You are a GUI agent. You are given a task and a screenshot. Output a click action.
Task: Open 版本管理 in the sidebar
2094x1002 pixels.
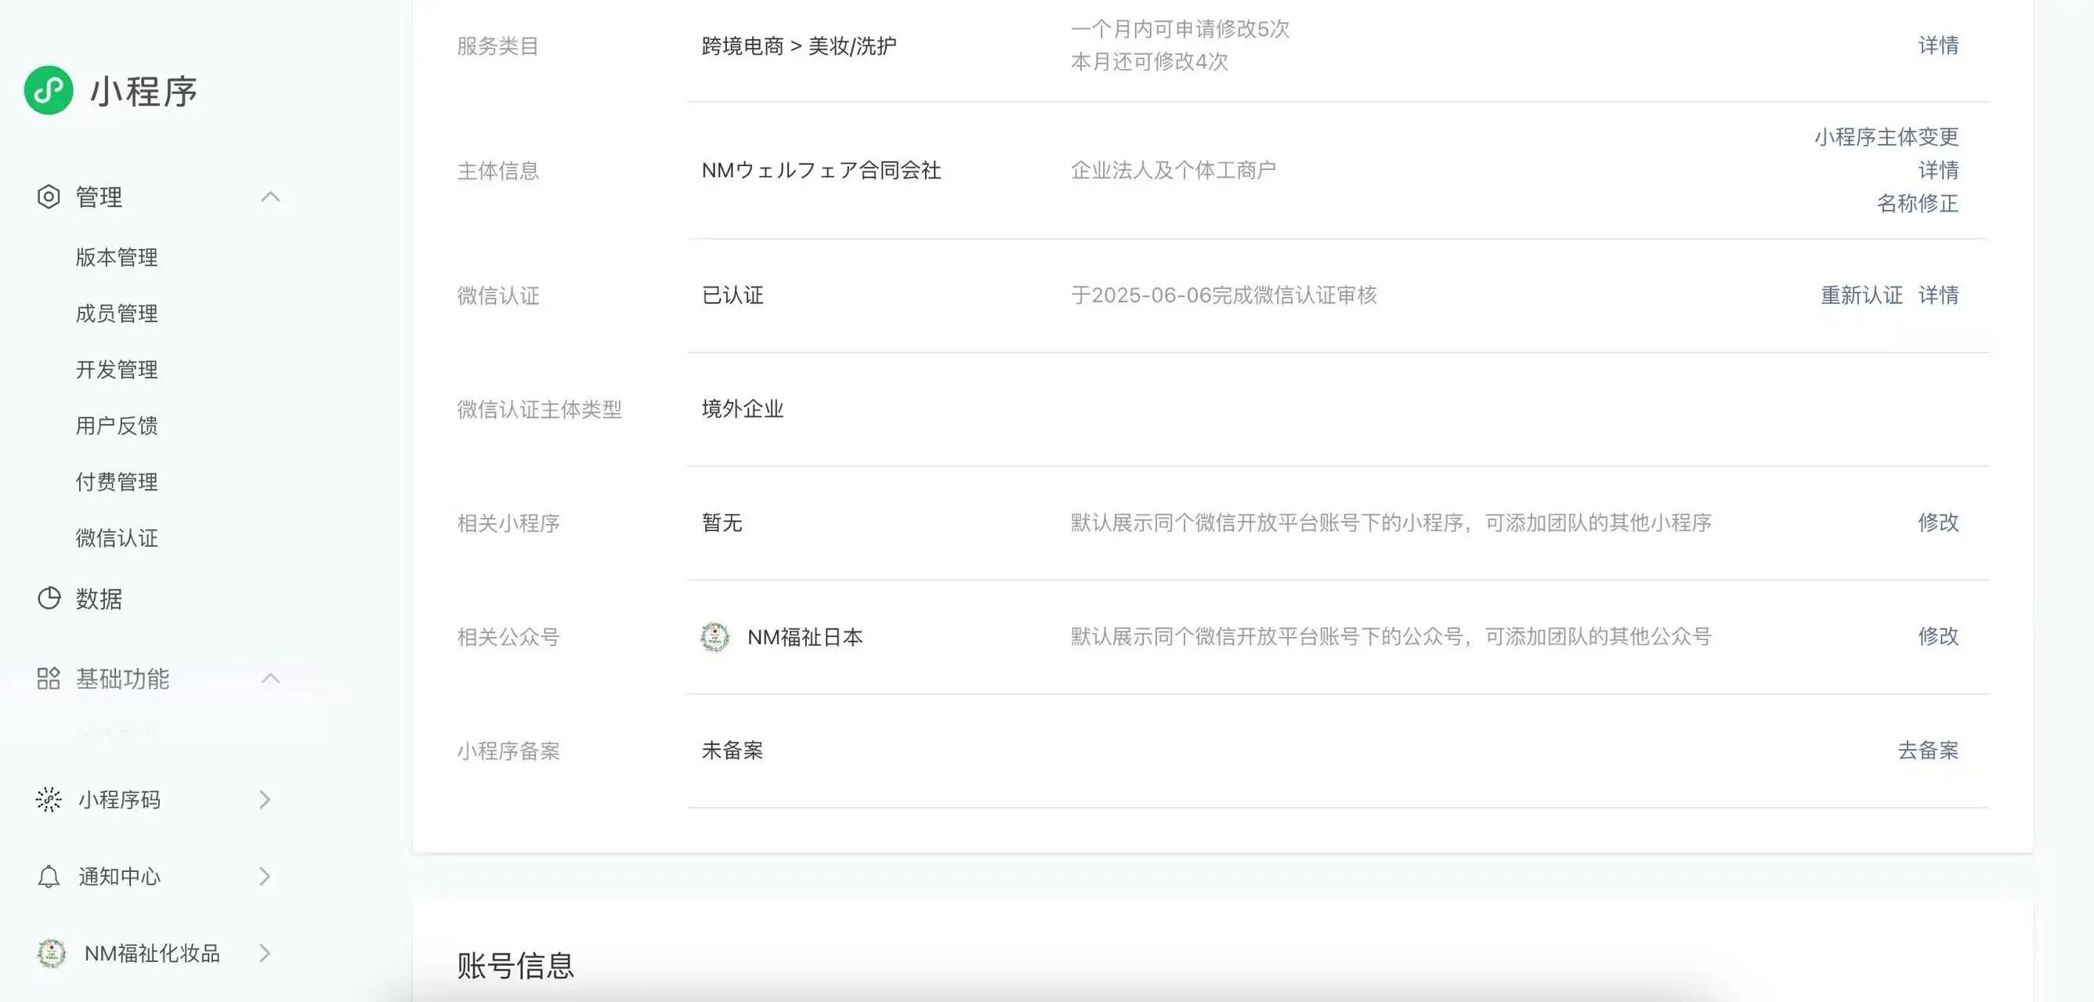click(x=117, y=258)
